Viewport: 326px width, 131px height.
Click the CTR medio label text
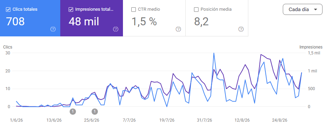(x=149, y=9)
